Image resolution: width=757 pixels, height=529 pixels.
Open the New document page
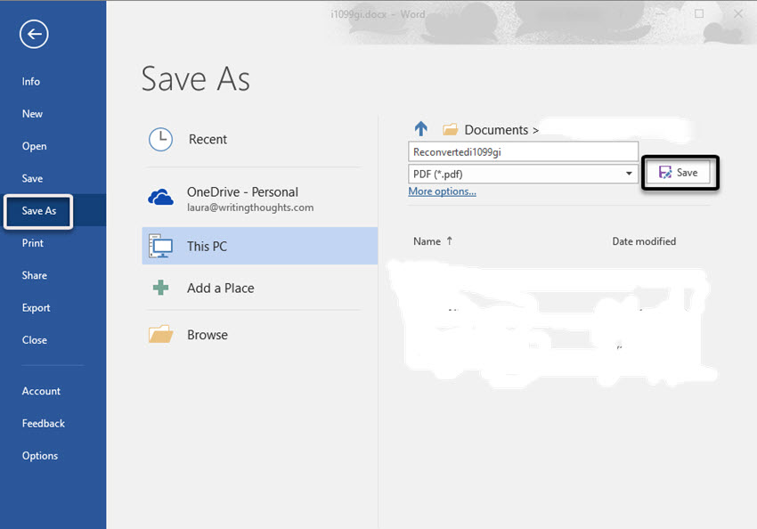pos(32,114)
